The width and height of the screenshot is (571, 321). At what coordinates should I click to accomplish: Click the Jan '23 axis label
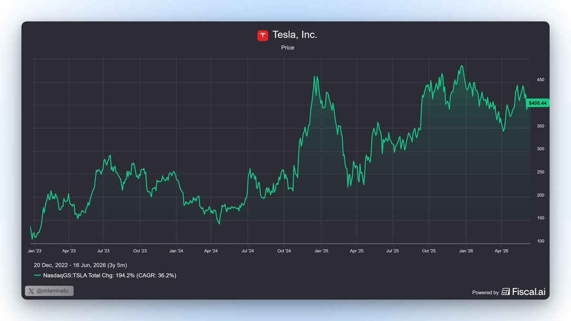[x=34, y=251]
